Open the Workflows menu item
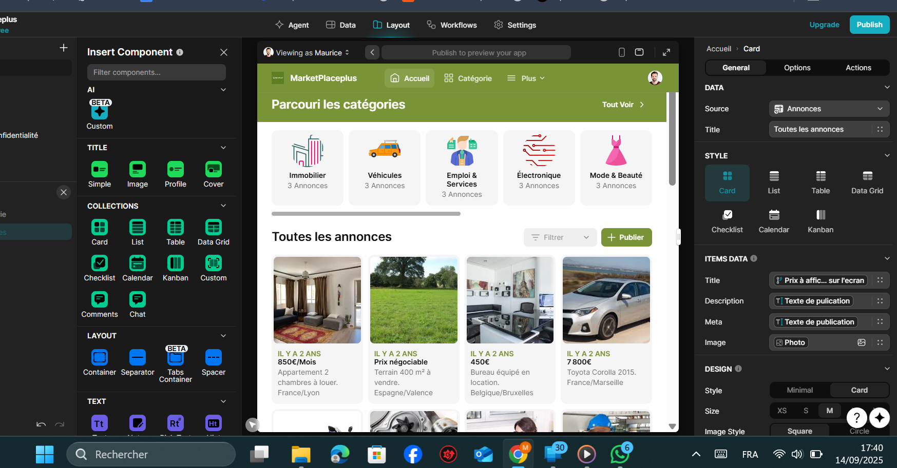The height and width of the screenshot is (468, 897). pyautogui.click(x=452, y=25)
